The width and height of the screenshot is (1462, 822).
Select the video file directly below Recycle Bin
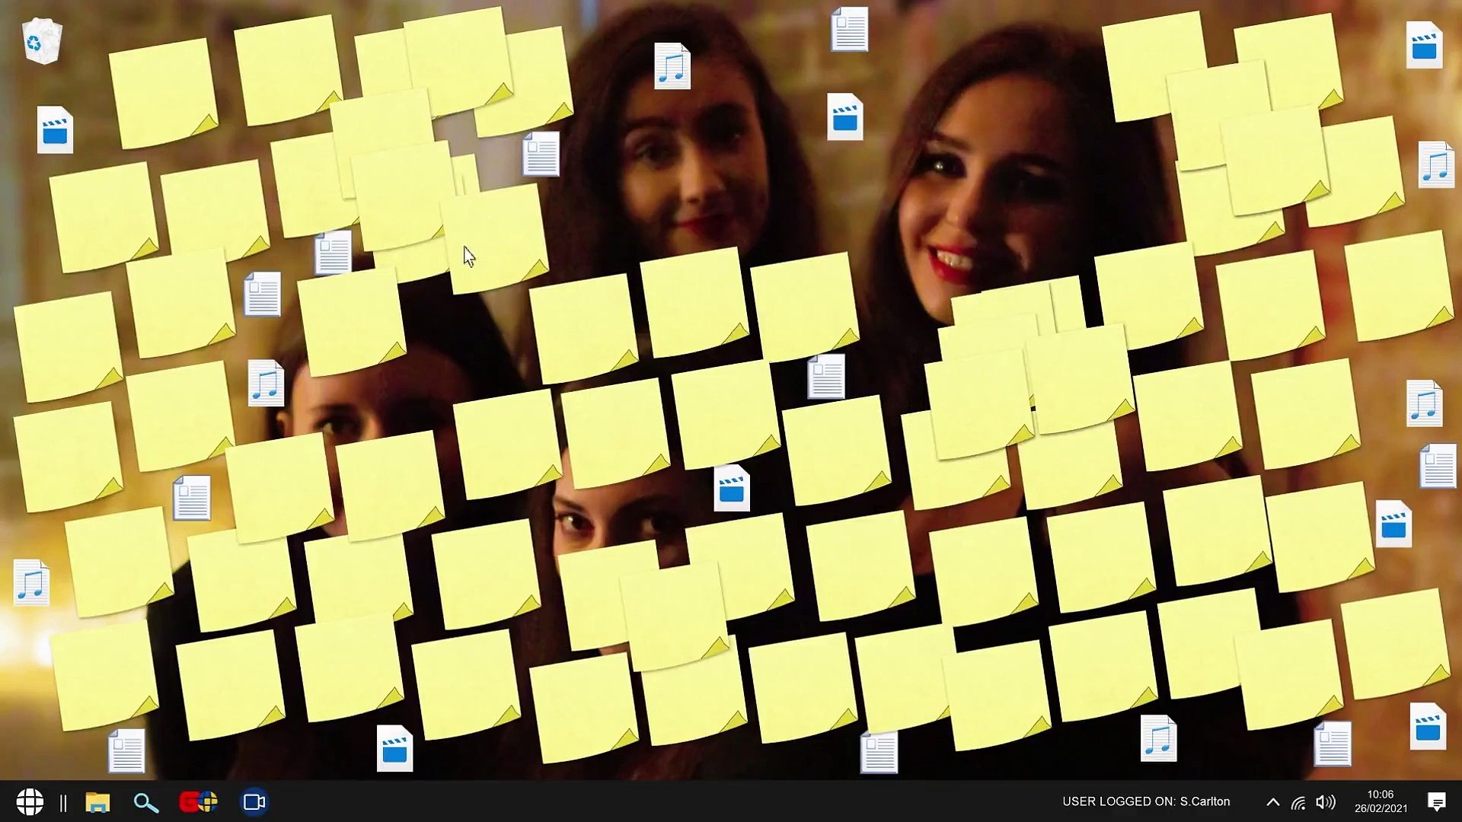point(55,130)
